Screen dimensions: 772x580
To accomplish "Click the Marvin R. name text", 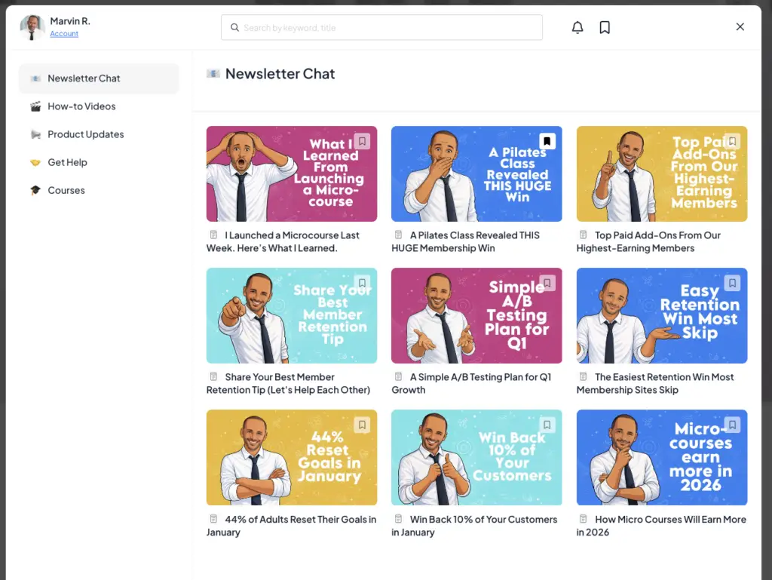I will 70,21.
